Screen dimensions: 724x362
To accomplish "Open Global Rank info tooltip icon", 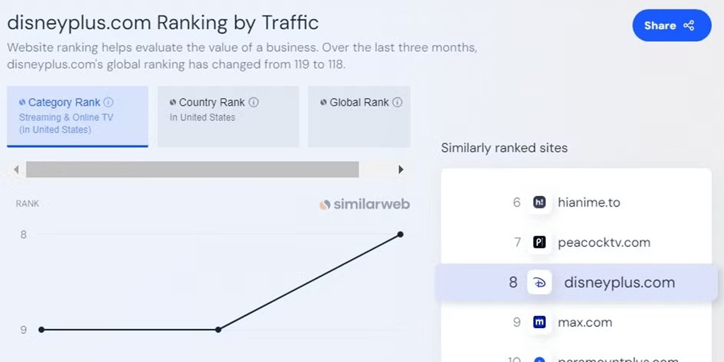I will tap(397, 103).
